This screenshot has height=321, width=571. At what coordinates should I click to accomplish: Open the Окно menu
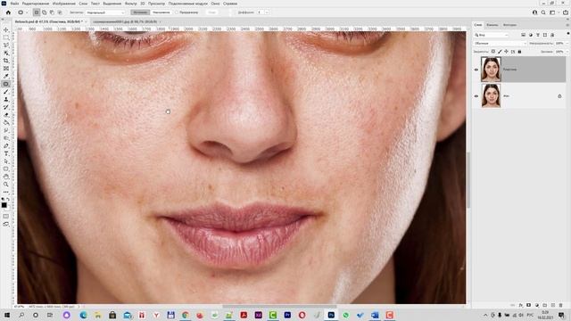coord(215,4)
